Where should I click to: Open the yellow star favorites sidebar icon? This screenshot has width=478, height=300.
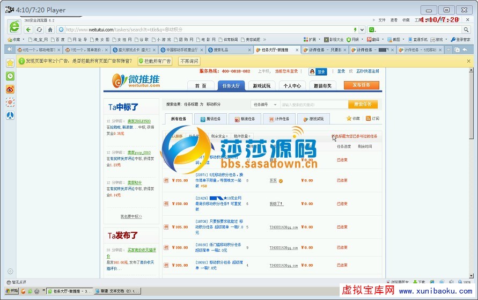click(10, 63)
